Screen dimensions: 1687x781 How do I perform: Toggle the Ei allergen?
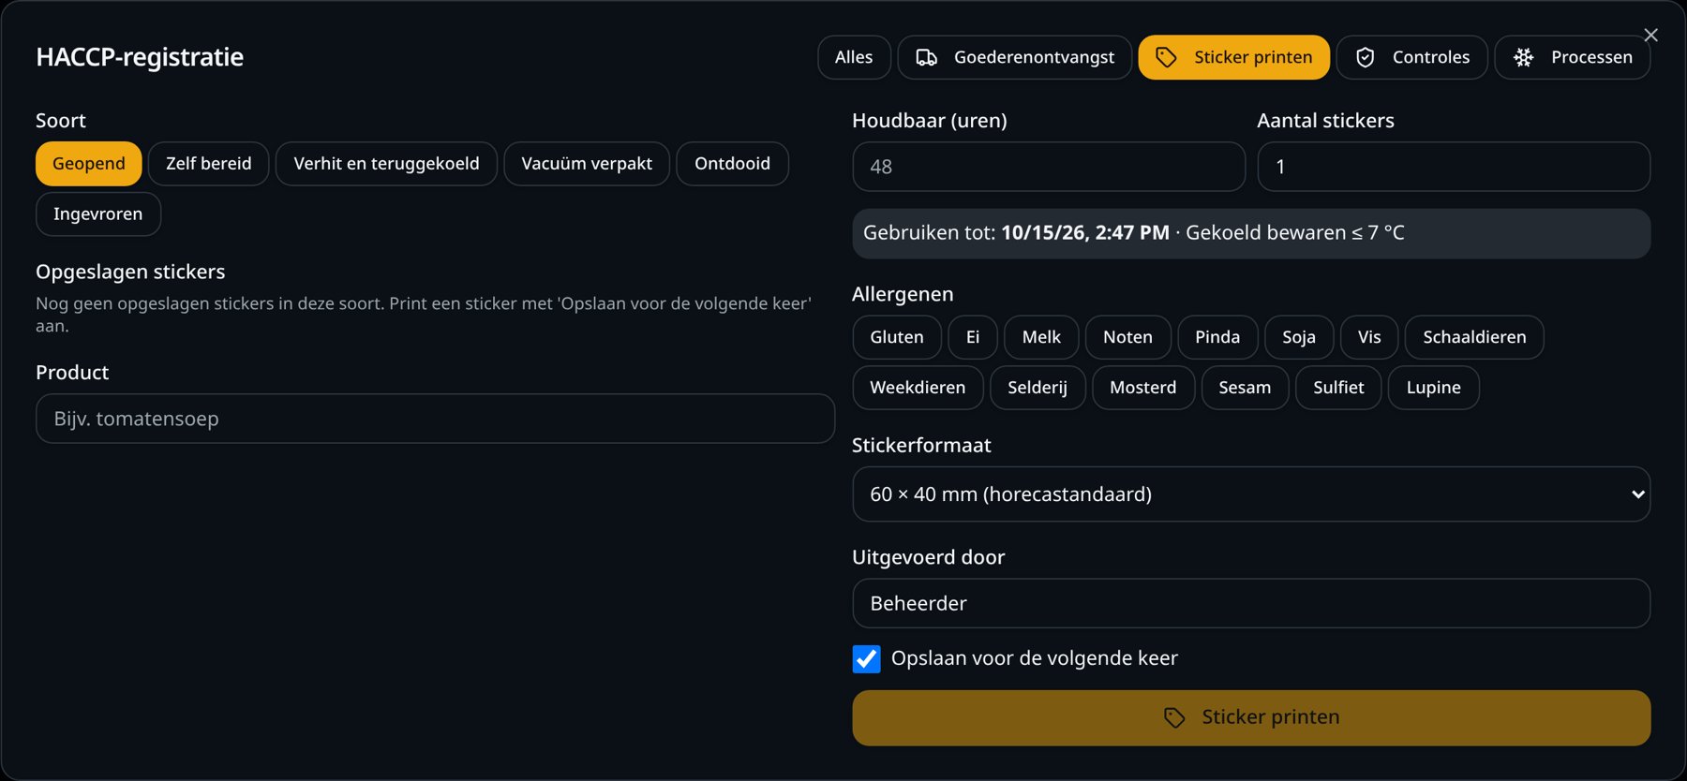[973, 337]
